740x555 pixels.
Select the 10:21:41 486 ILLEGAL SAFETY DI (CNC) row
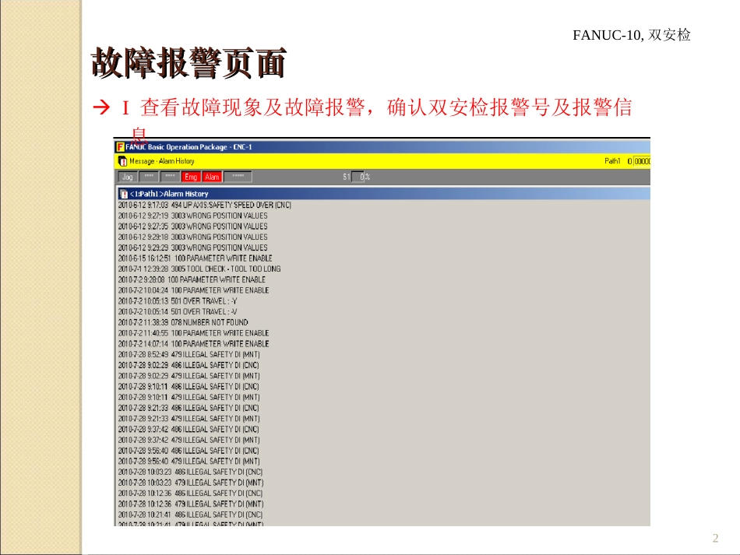tap(190, 515)
